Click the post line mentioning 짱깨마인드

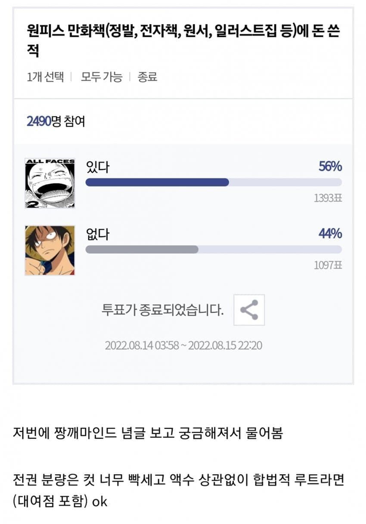[x=148, y=432]
